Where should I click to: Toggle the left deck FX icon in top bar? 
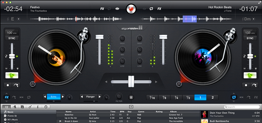(102, 9)
